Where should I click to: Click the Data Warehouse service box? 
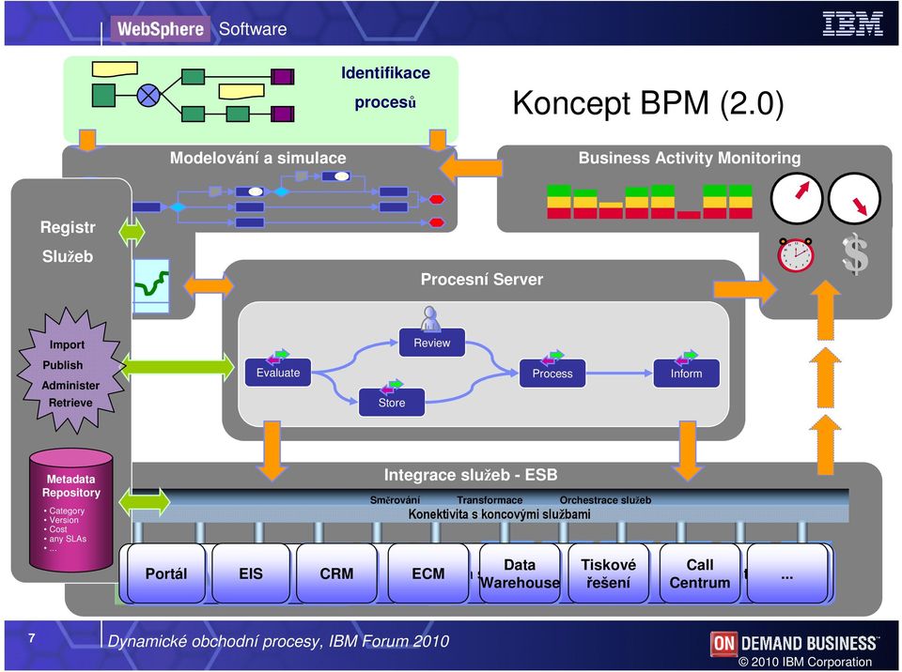click(520, 573)
